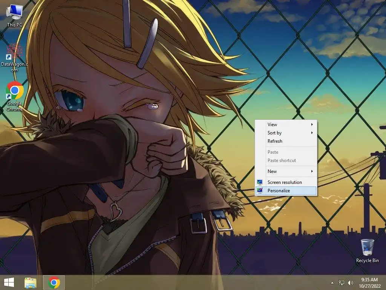
Task: Select the This PC desktop icon
Action: click(x=15, y=15)
